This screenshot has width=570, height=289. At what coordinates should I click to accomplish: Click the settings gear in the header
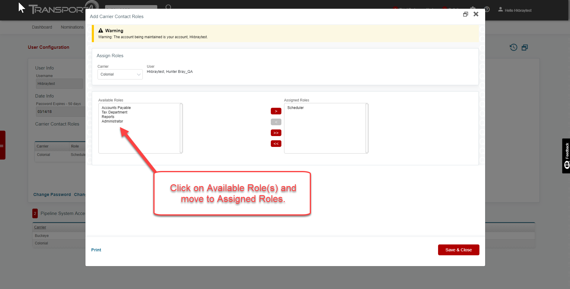[x=473, y=8]
